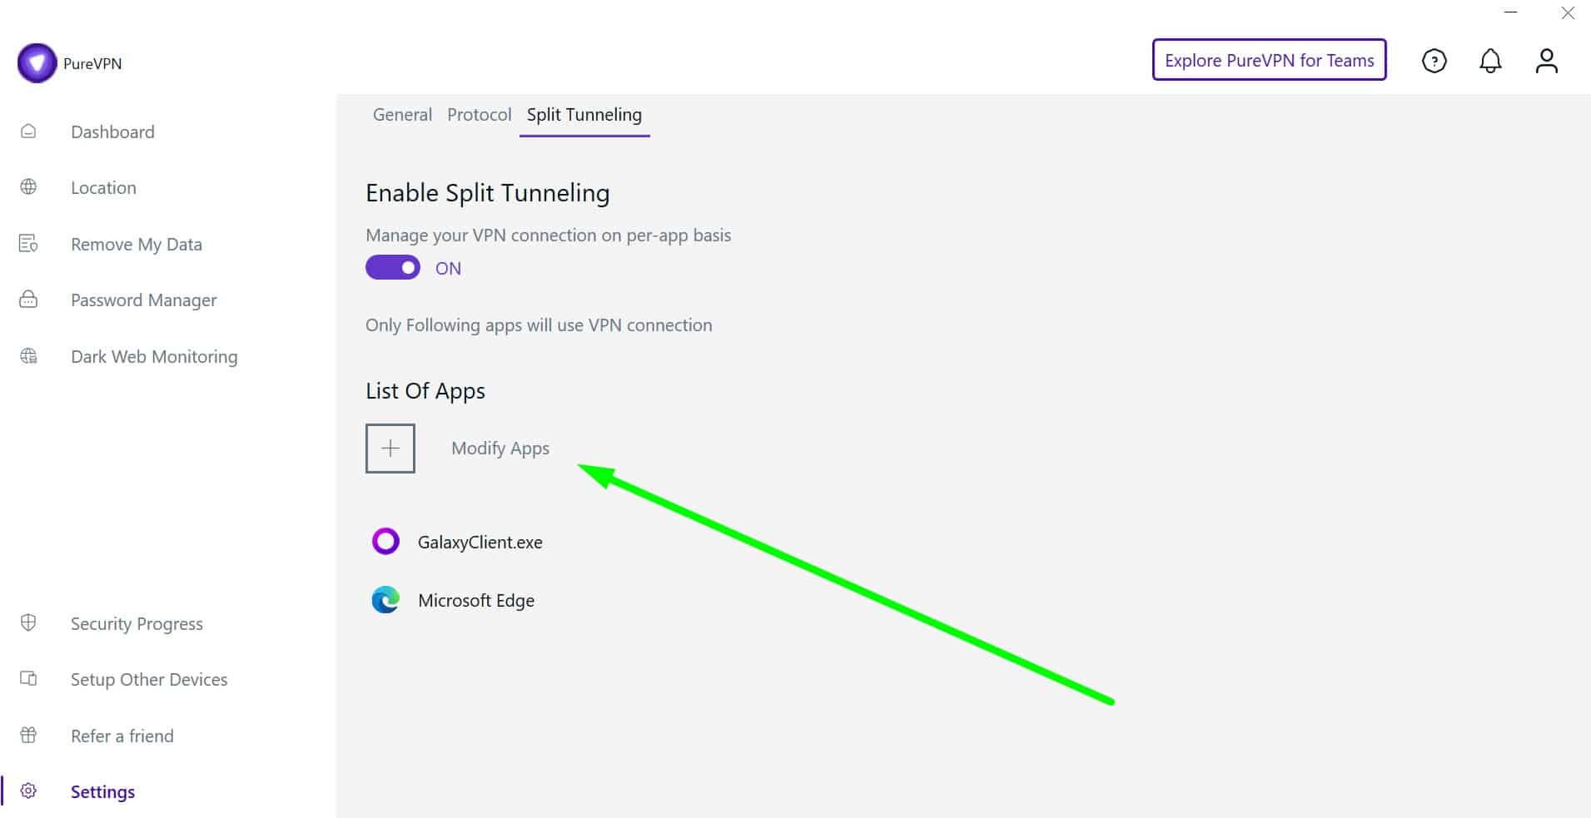Click the ON label beside the toggle
Screen dimensions: 1591x818
(x=448, y=268)
